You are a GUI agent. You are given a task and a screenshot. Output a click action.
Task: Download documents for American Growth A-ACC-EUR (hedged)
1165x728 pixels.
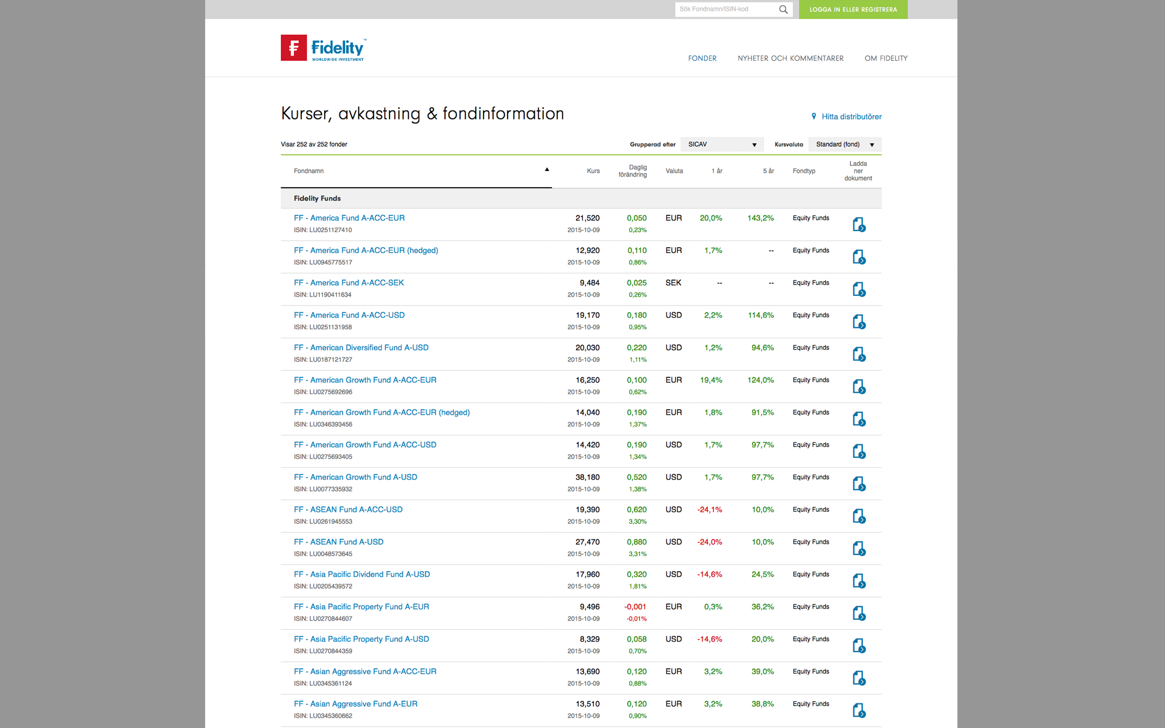tap(859, 419)
